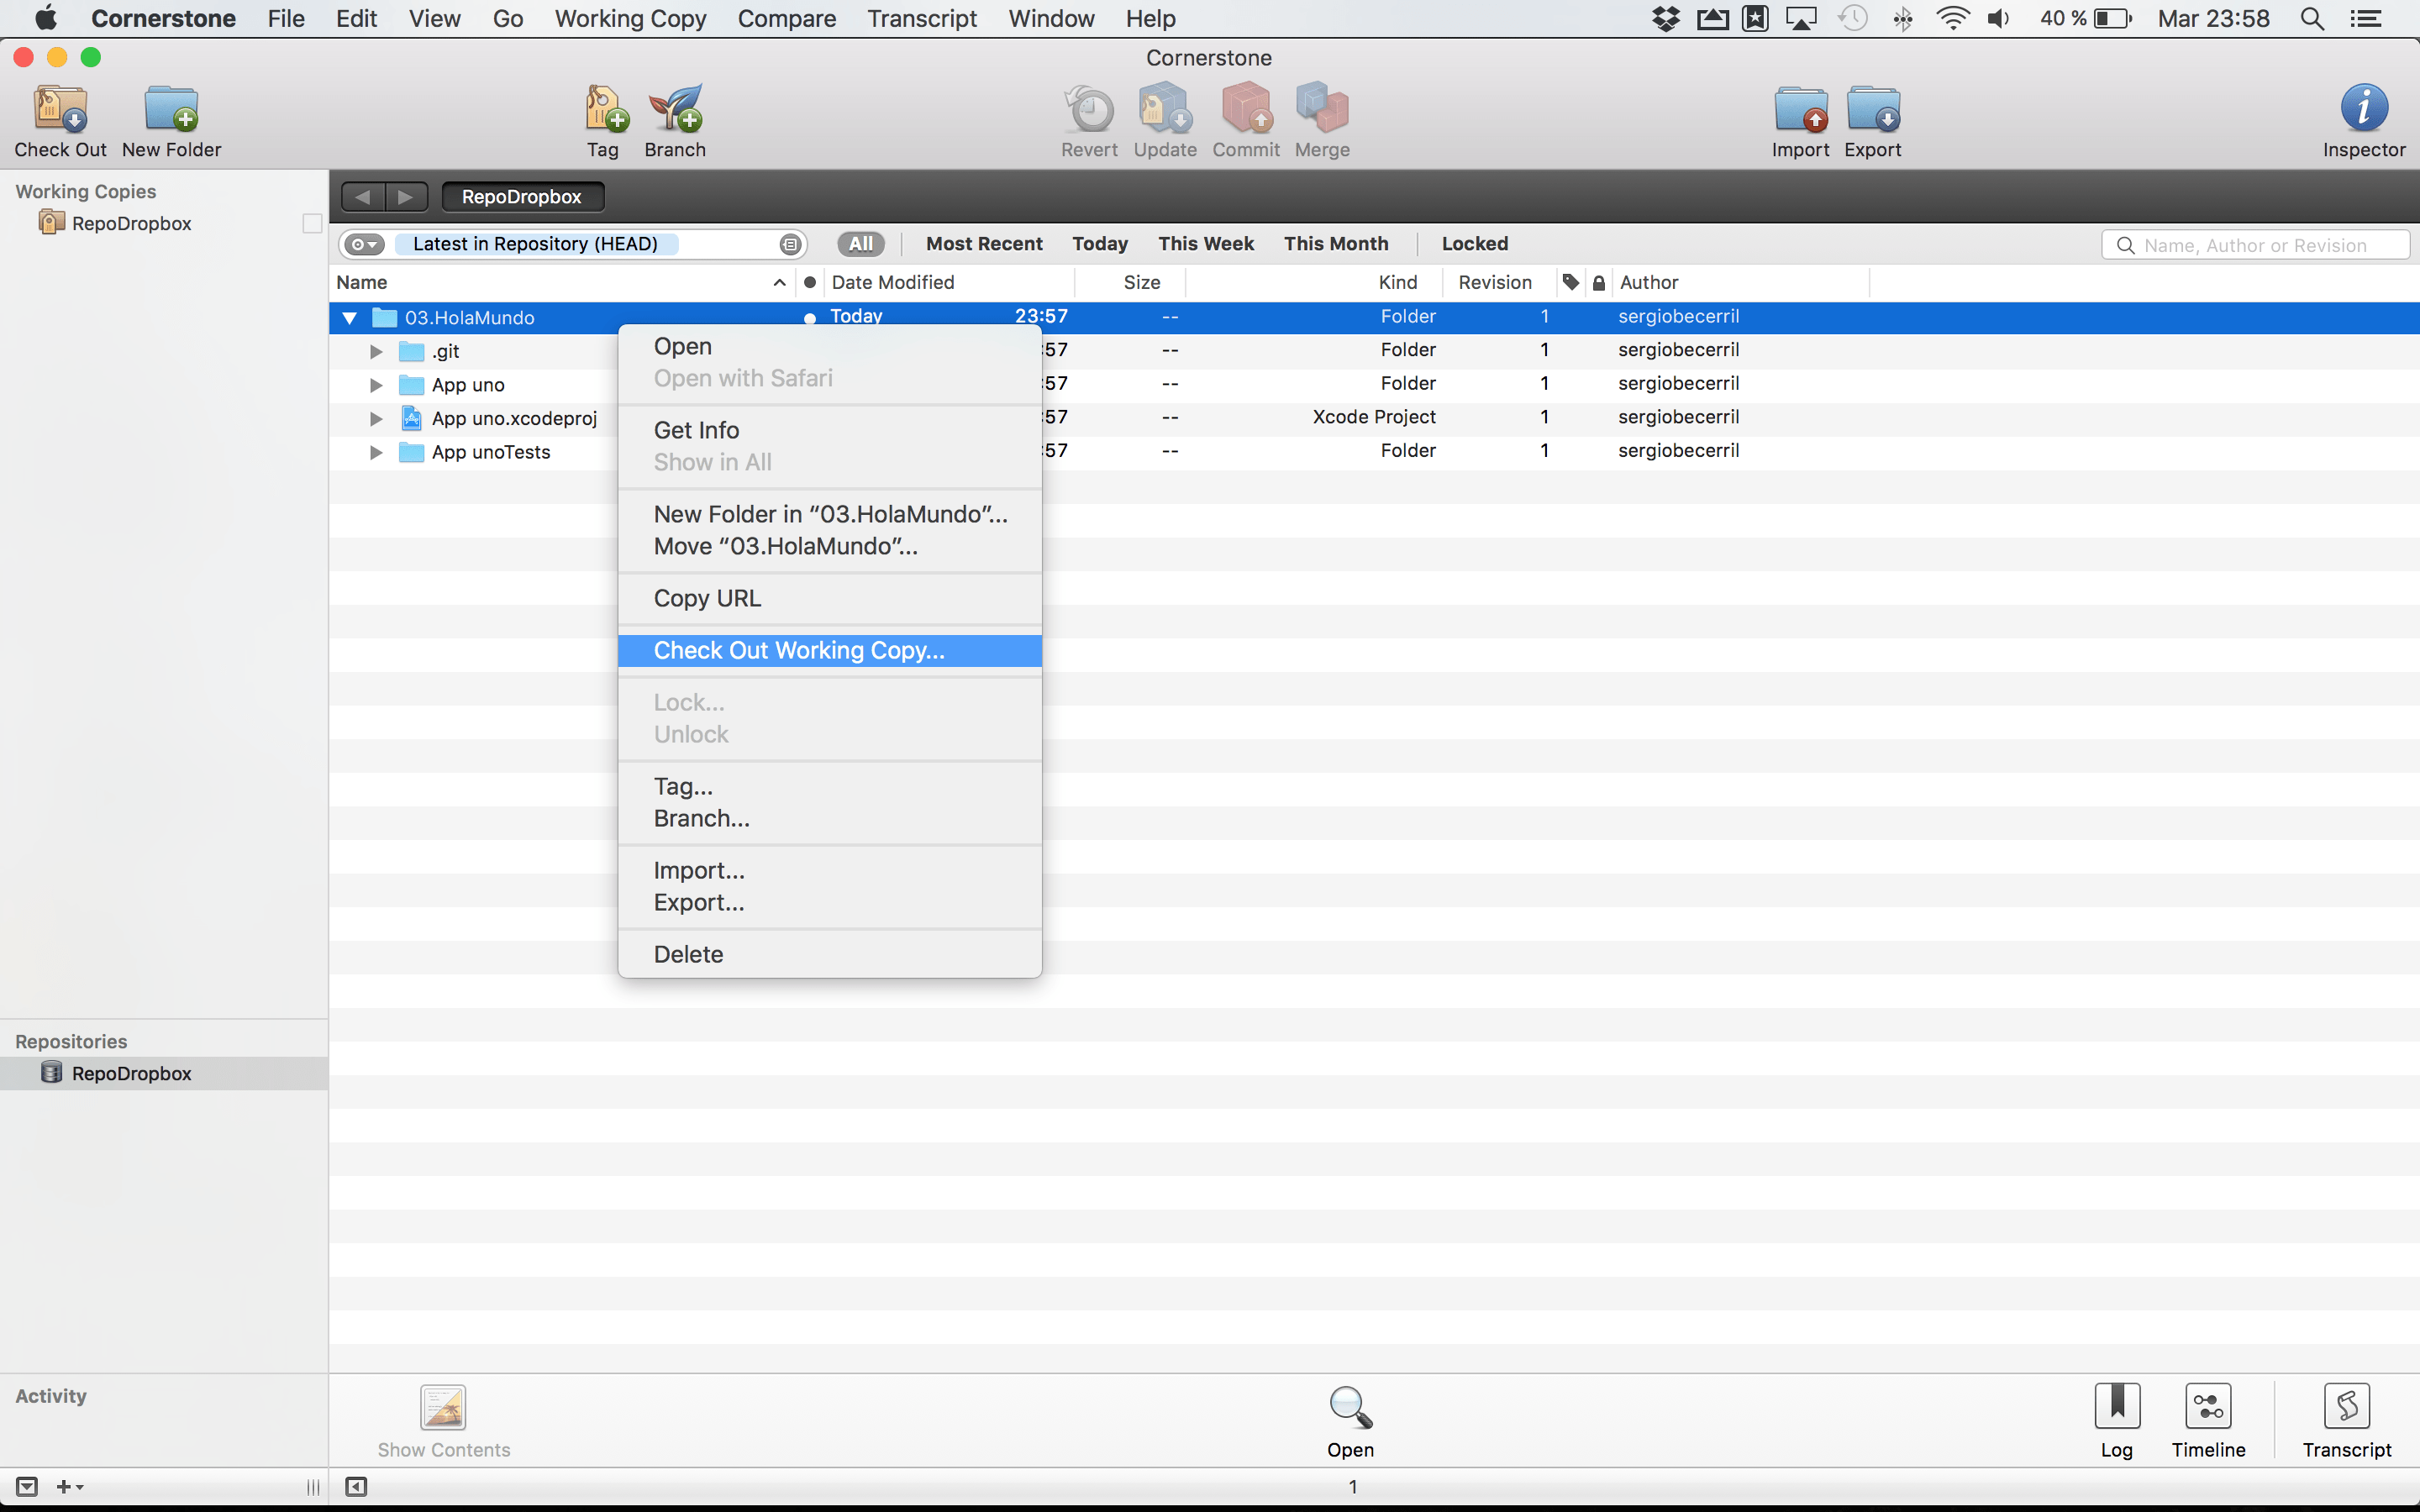The height and width of the screenshot is (1512, 2420).
Task: Click the Merge toolbar icon
Action: pyautogui.click(x=1322, y=108)
